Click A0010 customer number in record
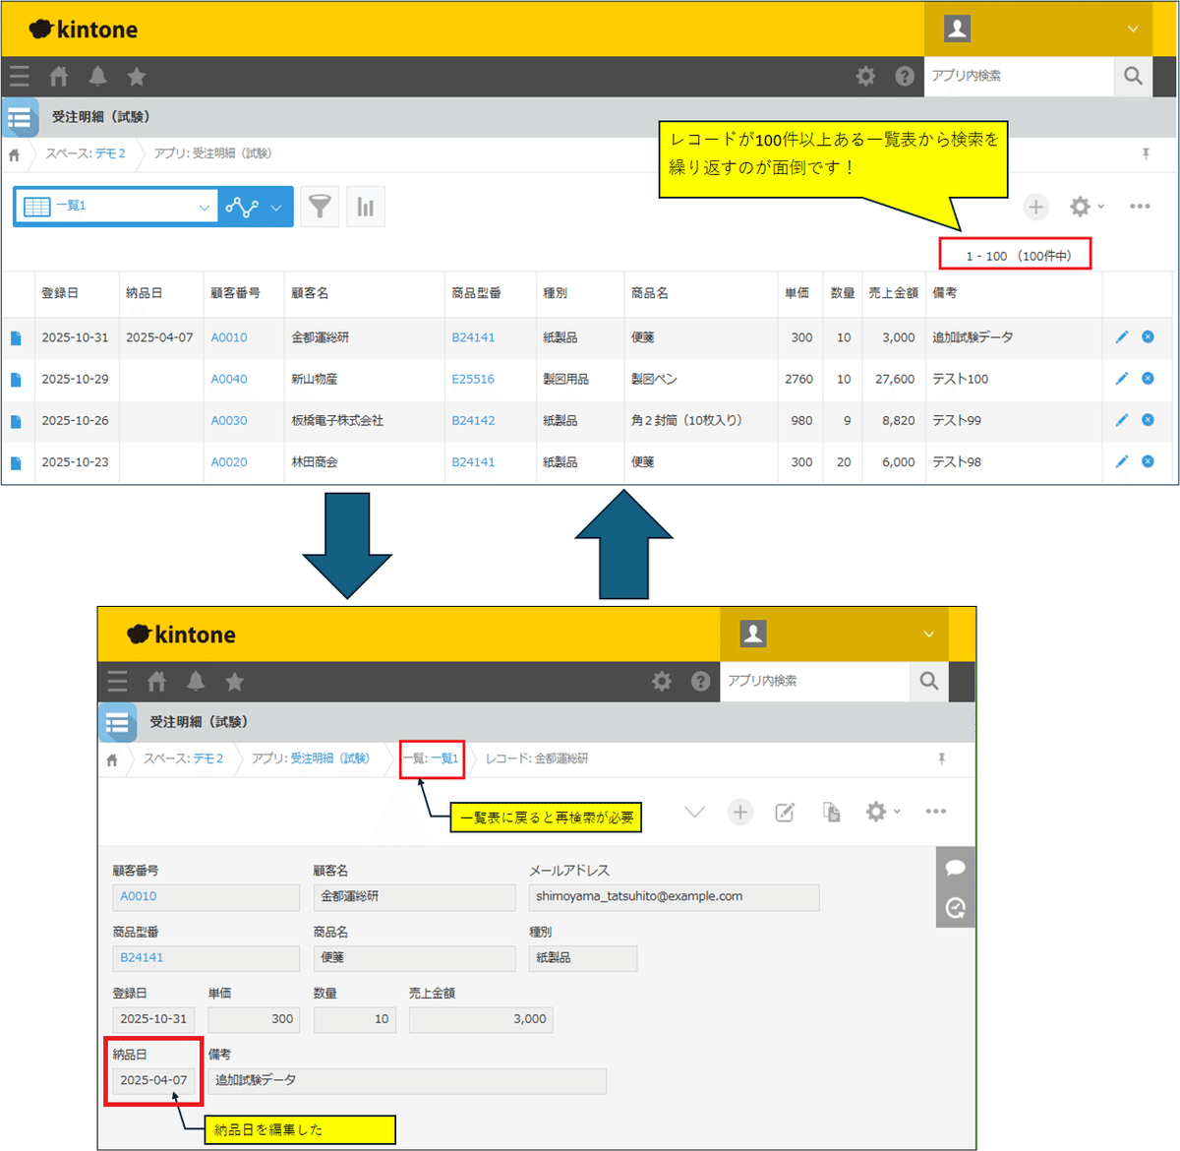The image size is (1180, 1151). (139, 896)
